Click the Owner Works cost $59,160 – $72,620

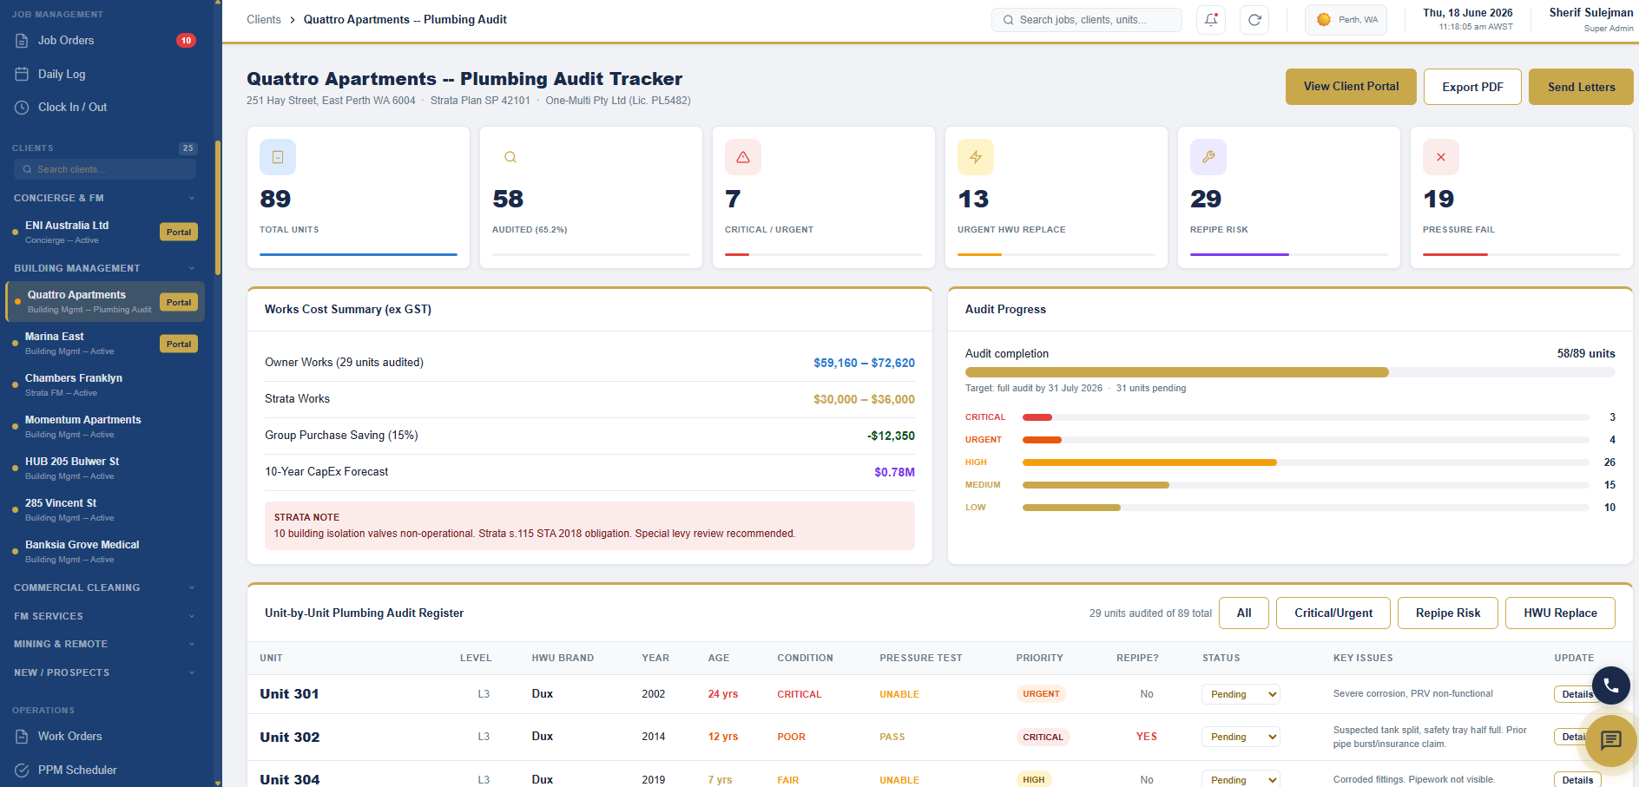tap(864, 363)
